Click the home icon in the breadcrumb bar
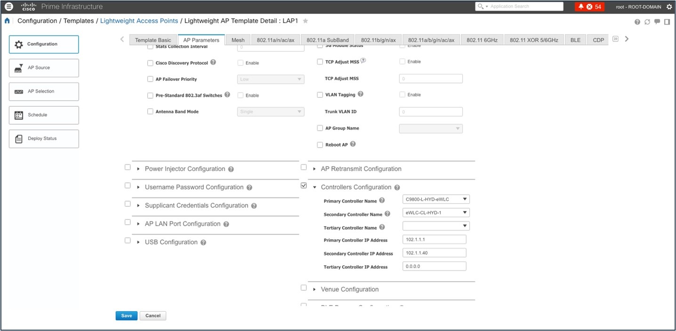The image size is (676, 331). pos(6,21)
